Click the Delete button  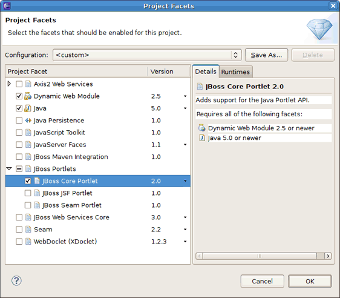point(313,55)
